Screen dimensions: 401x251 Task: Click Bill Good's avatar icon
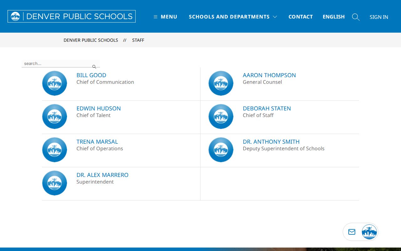pos(55,83)
